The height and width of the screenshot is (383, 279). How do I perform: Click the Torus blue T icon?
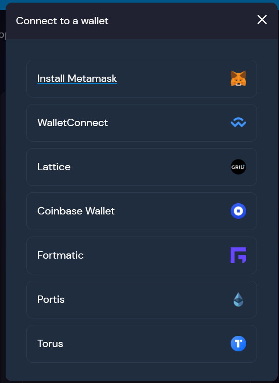coord(238,344)
